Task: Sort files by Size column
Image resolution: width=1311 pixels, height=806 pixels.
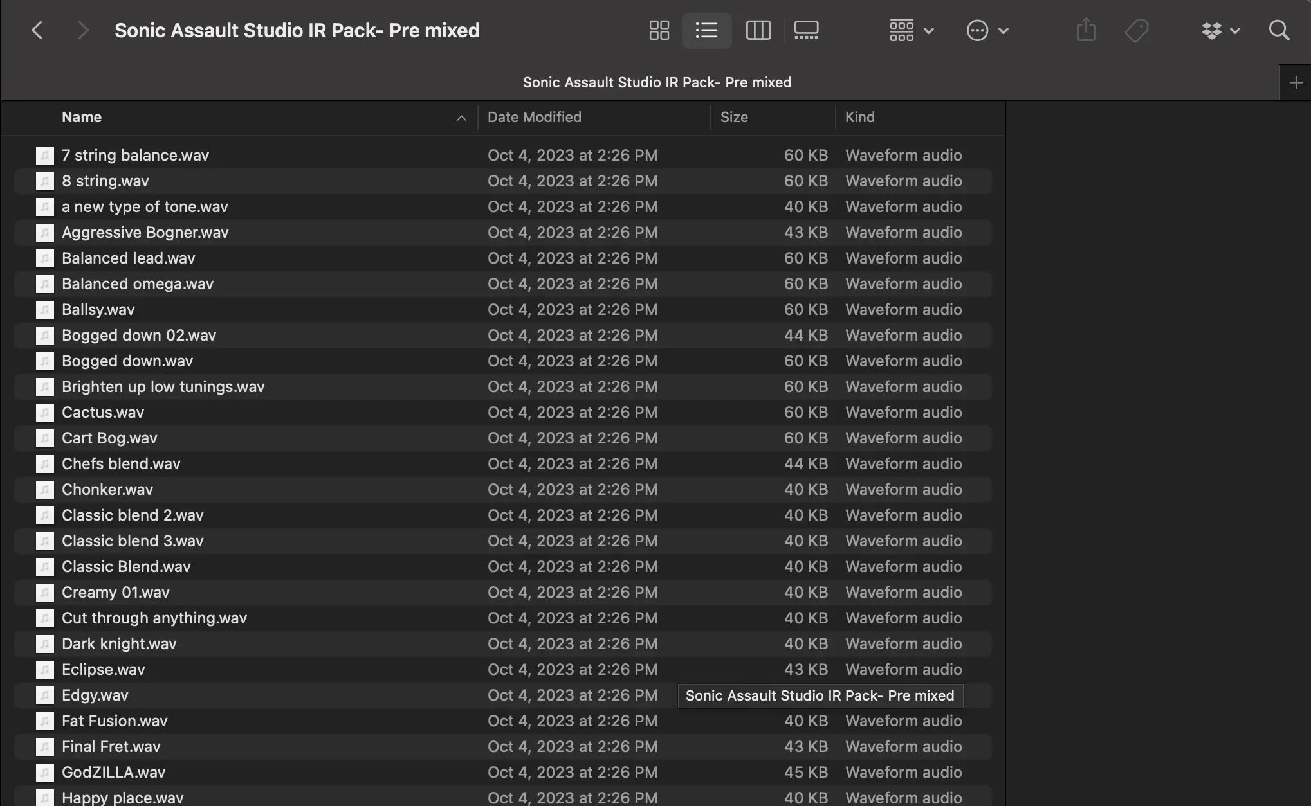Action: [x=734, y=117]
